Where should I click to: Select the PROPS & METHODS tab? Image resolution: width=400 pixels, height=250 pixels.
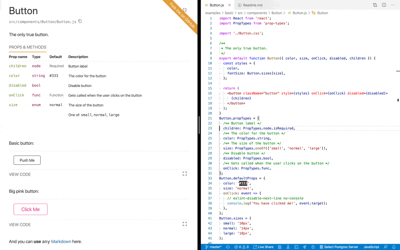coord(27,47)
